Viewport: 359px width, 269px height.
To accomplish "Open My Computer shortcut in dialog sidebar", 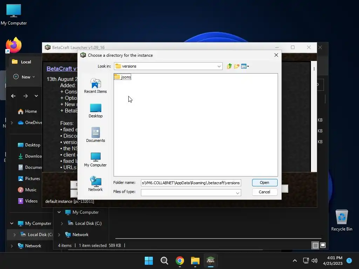I will click(95, 160).
